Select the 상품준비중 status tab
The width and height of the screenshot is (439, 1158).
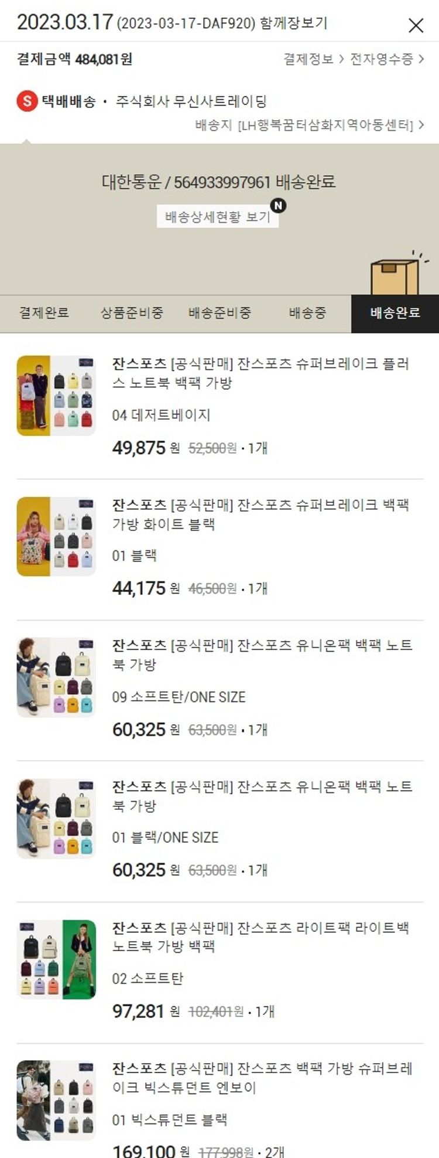tap(132, 313)
